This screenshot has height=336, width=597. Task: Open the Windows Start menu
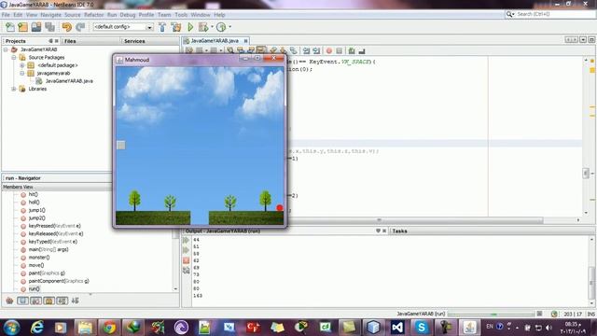pyautogui.click(x=11, y=328)
